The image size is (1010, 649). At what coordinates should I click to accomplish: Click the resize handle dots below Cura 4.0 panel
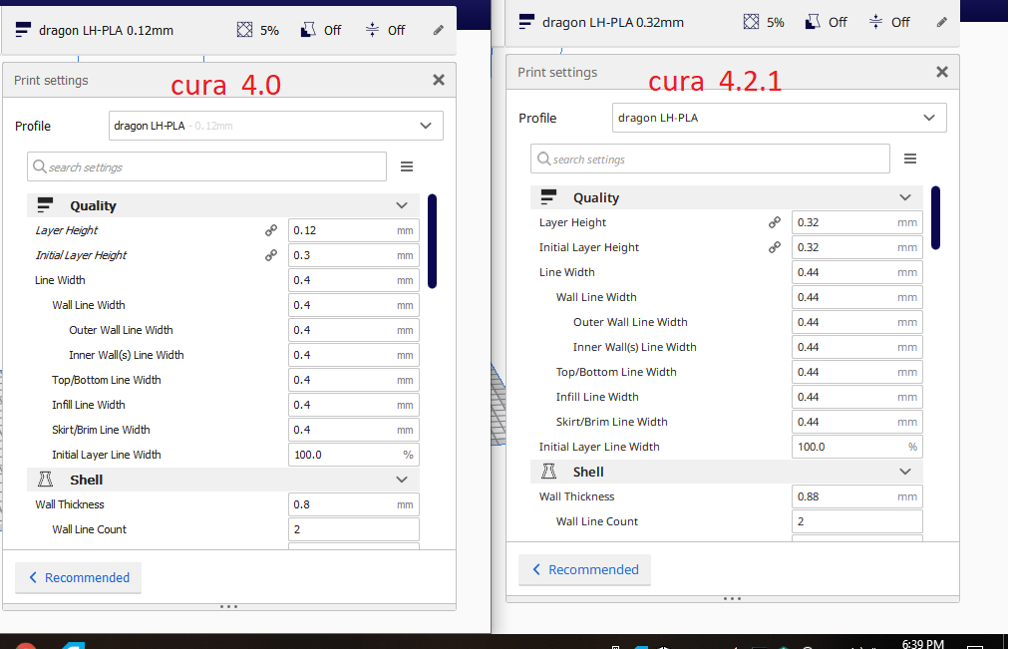click(228, 606)
